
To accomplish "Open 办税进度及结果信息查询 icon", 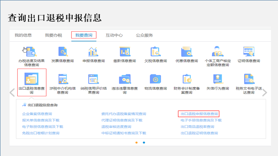I will 31,52.
